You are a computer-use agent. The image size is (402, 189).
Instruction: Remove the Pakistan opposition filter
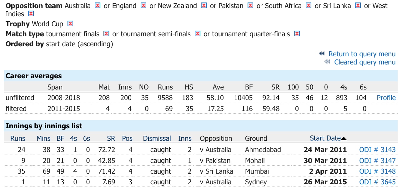click(x=250, y=6)
